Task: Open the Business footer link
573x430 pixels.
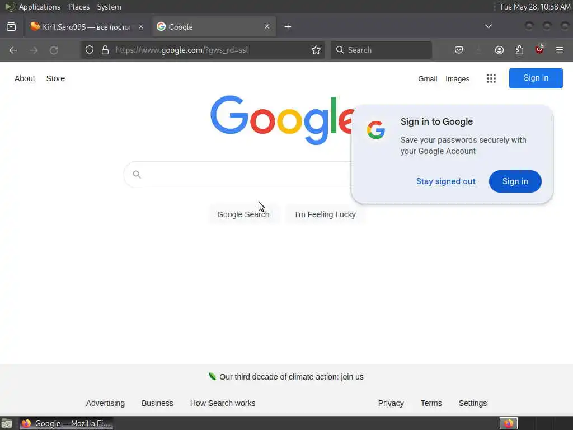Action: [x=157, y=403]
